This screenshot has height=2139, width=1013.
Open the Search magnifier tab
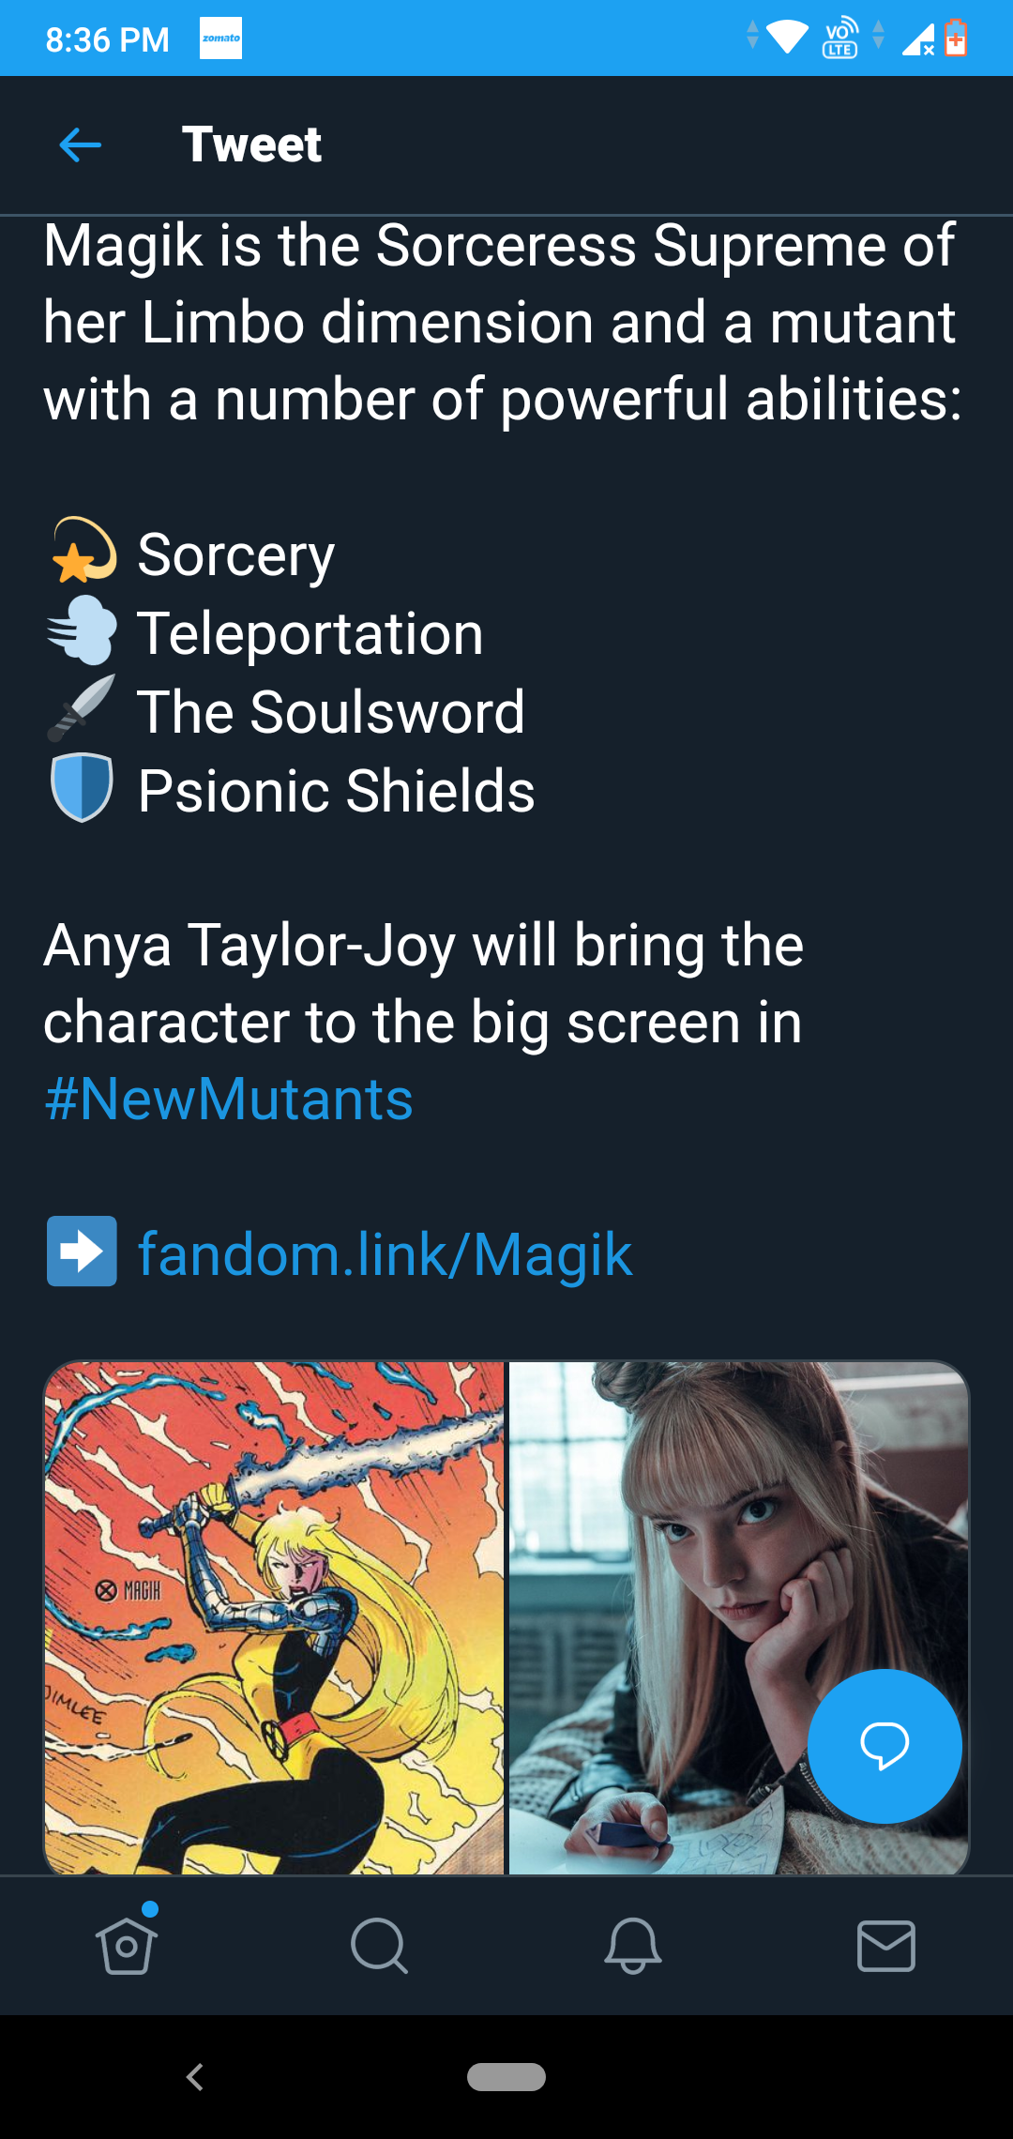coord(379,1946)
